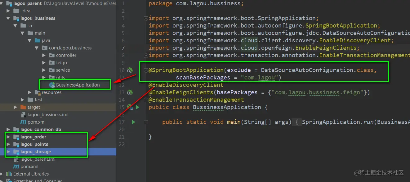The height and width of the screenshot is (182, 410).
Task: Click the @EnableDiscoveryClient annotation on line 12
Action: [x=186, y=85]
